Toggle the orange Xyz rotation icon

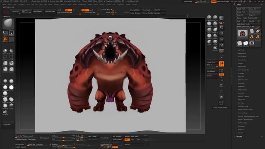(221, 74)
